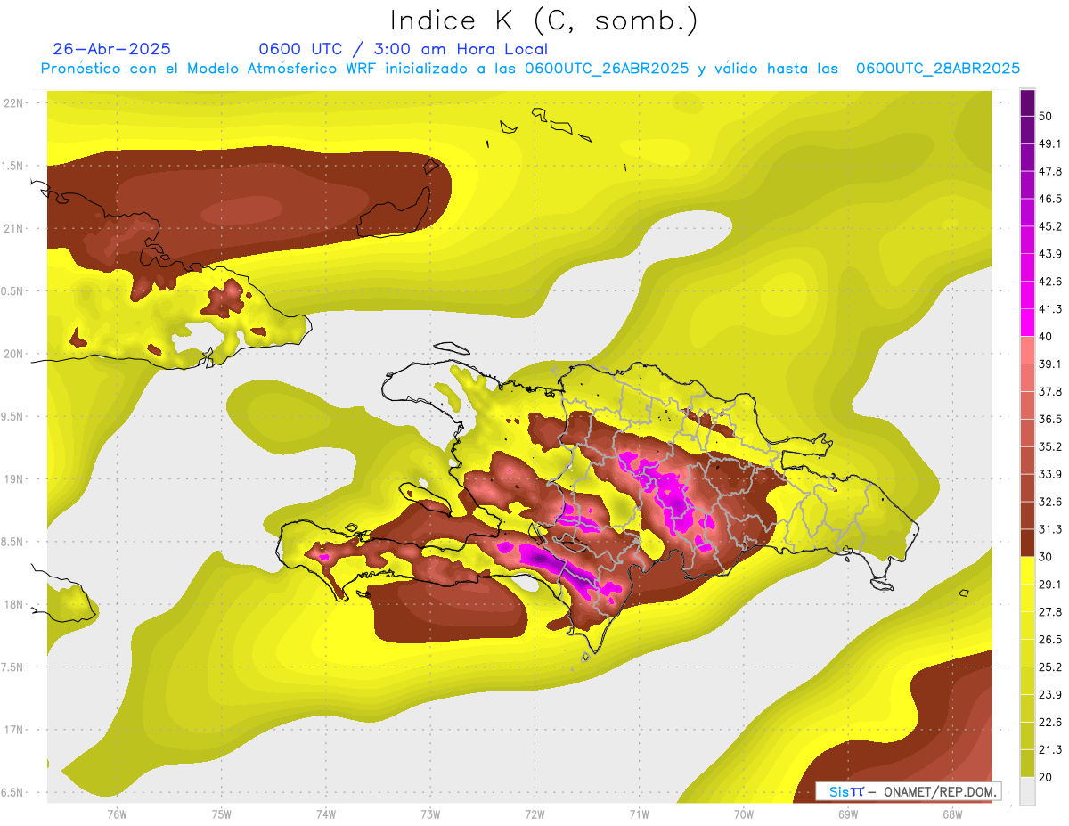This screenshot has width=1069, height=826.
Task: Click the '69W' longitude axis label
Action: click(x=847, y=814)
